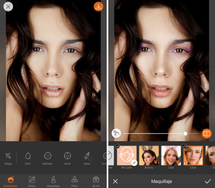Screen dimensions: 215x188
Task: Choose the Moldear face reshape tool
Action: pos(48,158)
